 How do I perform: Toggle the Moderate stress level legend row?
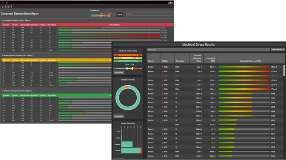tap(128, 58)
